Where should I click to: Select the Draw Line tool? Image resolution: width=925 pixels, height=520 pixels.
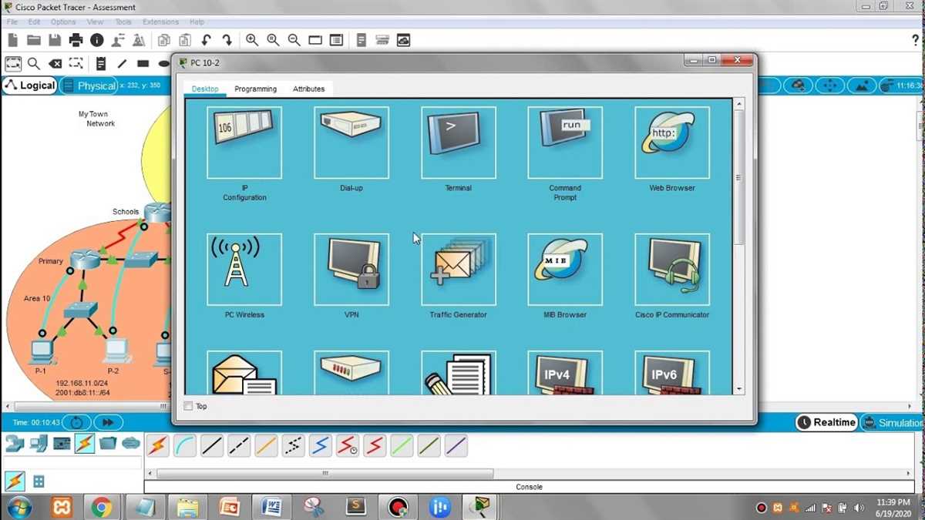click(122, 64)
